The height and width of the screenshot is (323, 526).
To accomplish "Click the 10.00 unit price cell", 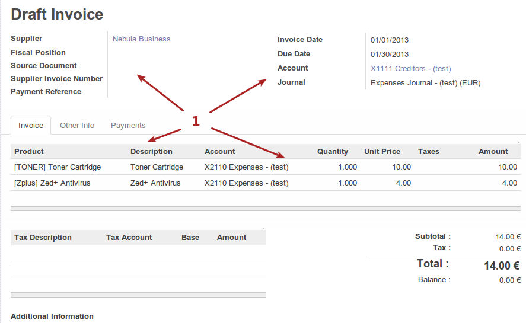I will [401, 167].
